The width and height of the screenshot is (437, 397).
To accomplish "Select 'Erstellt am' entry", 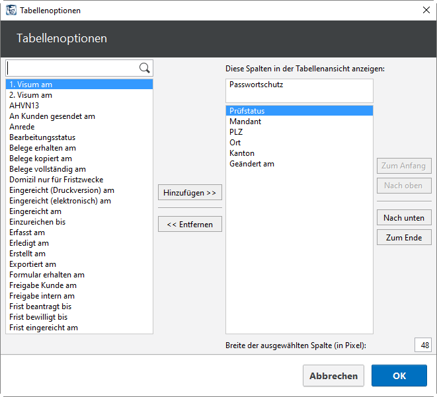I will coord(79,254).
